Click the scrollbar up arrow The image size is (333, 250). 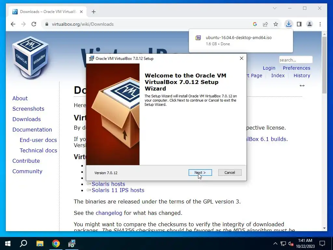(324, 34)
